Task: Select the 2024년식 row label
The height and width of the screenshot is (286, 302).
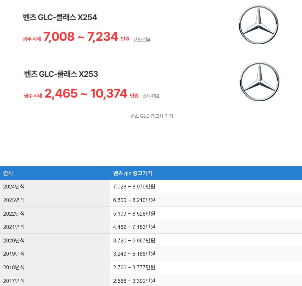Action: click(14, 186)
